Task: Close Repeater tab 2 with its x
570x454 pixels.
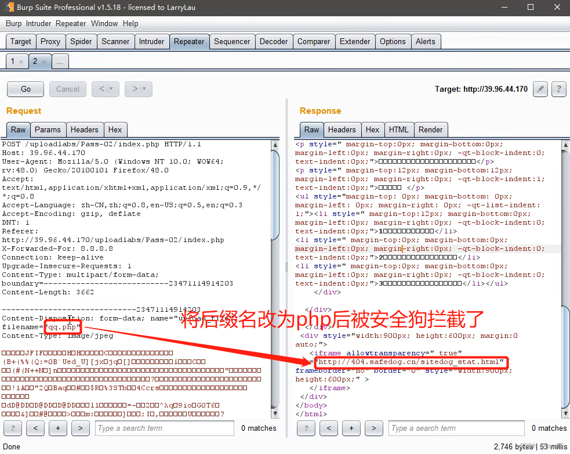Action: point(43,62)
